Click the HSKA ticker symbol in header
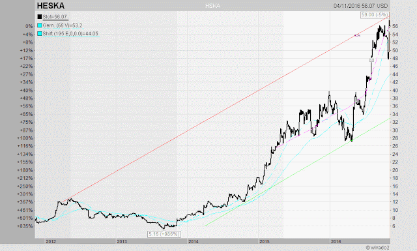 (x=213, y=6)
